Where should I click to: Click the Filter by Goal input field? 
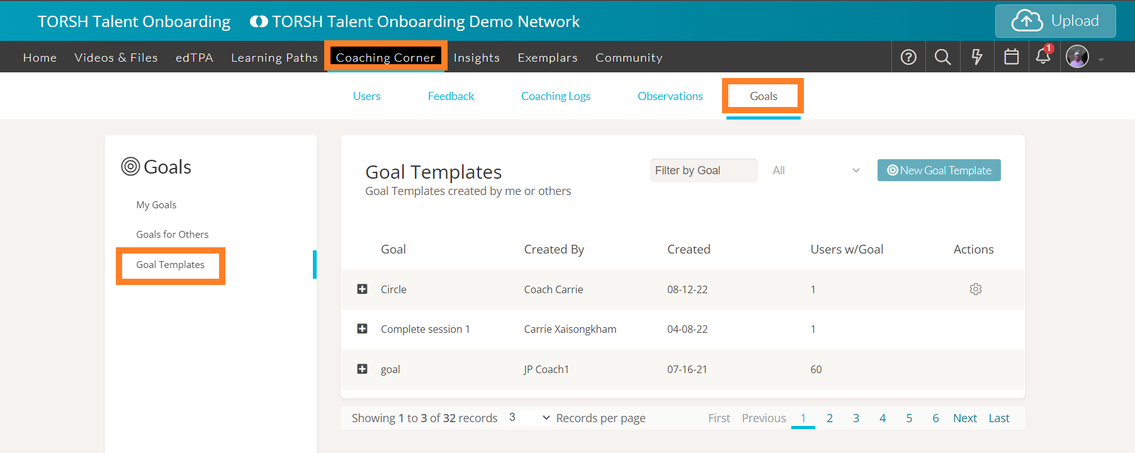pyautogui.click(x=703, y=171)
